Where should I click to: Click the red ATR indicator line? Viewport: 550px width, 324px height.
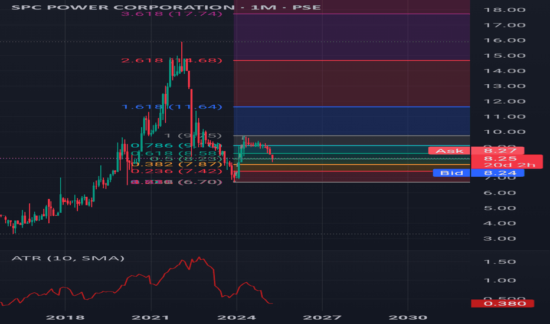136,276
